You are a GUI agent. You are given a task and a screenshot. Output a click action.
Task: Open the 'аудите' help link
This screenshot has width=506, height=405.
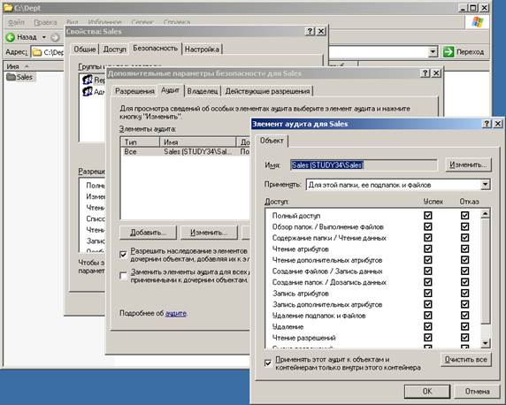[176, 313]
